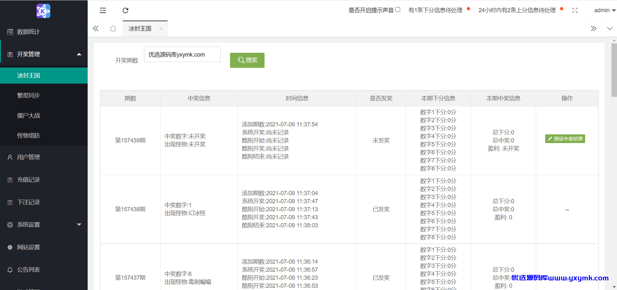The height and width of the screenshot is (290, 617).
Task: Open 公告列表 in the sidebar
Action: pos(44,270)
